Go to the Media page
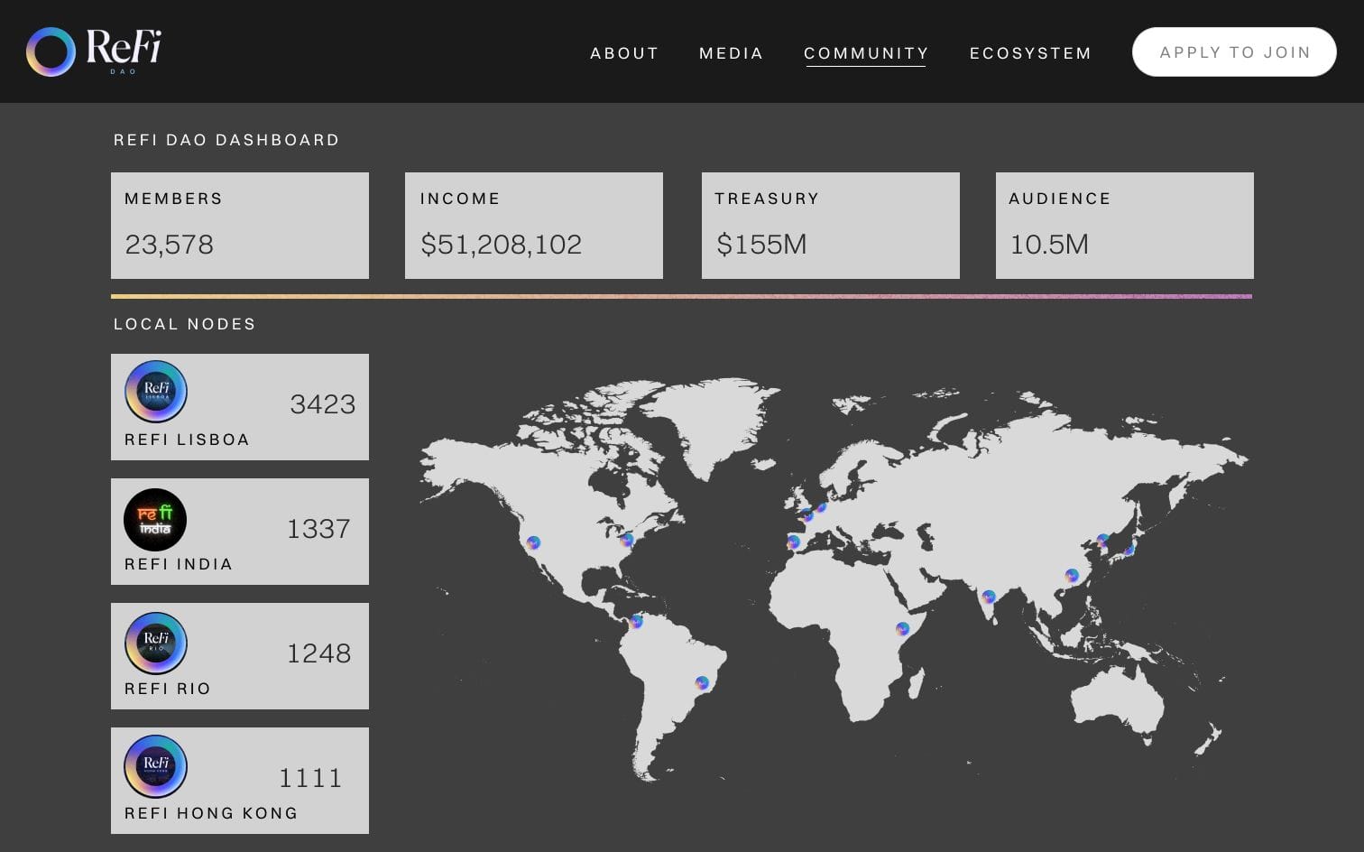1364x852 pixels. pos(731,53)
